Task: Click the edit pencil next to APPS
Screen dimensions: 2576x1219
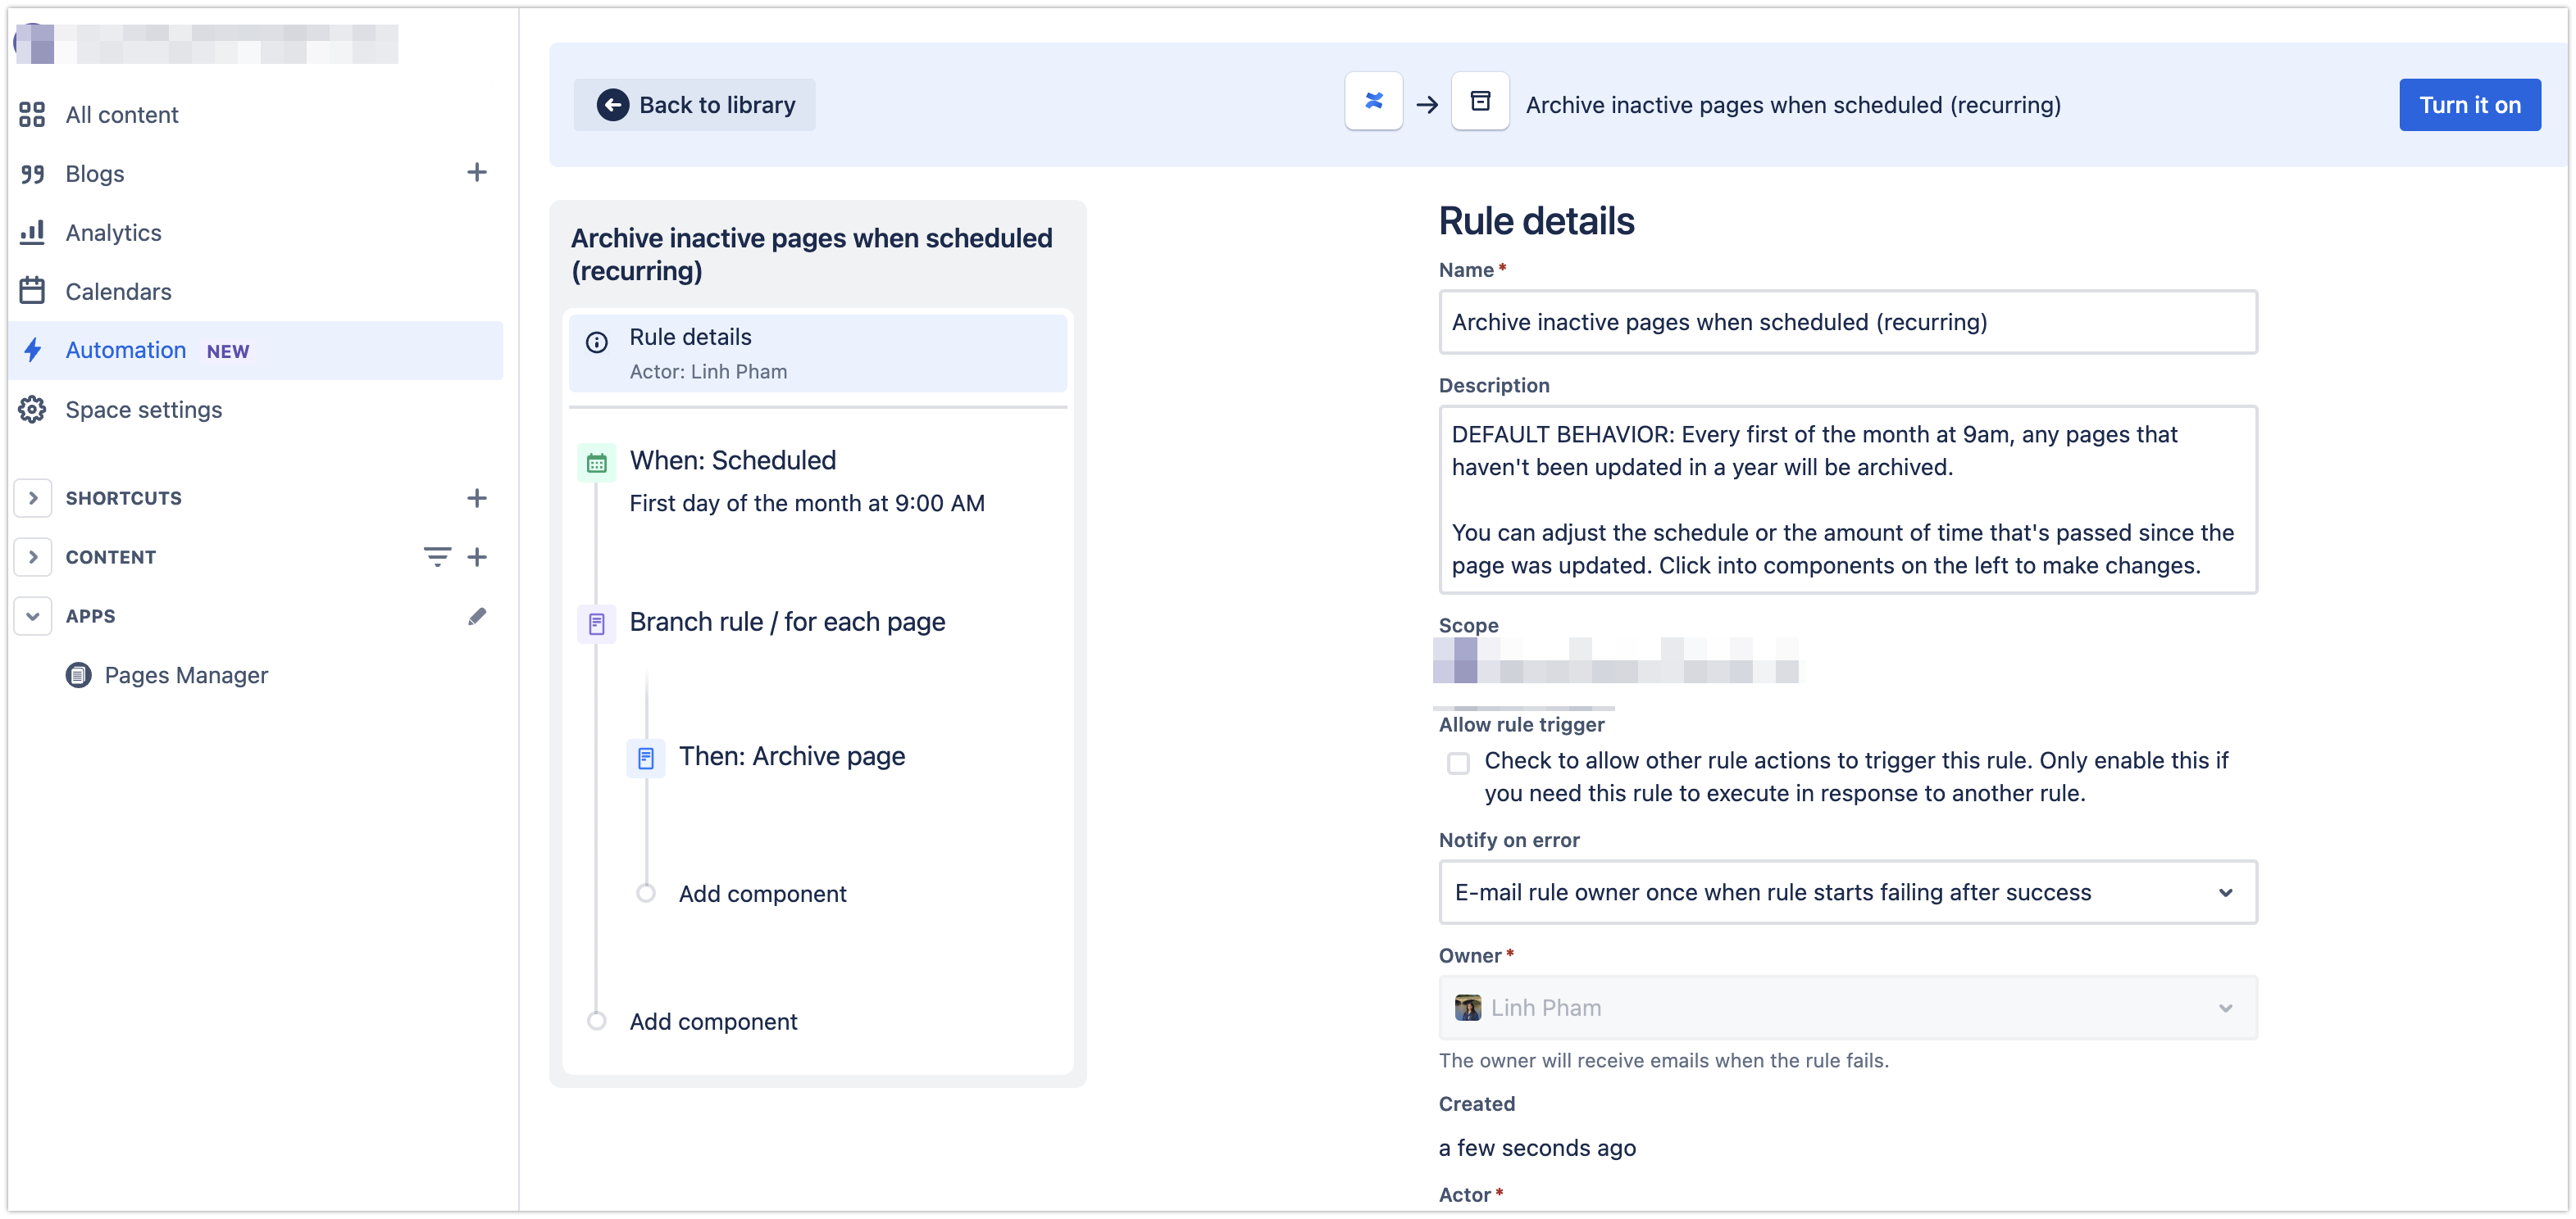Action: 478,617
